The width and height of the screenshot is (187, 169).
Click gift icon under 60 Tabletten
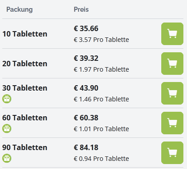click(x=7, y=128)
